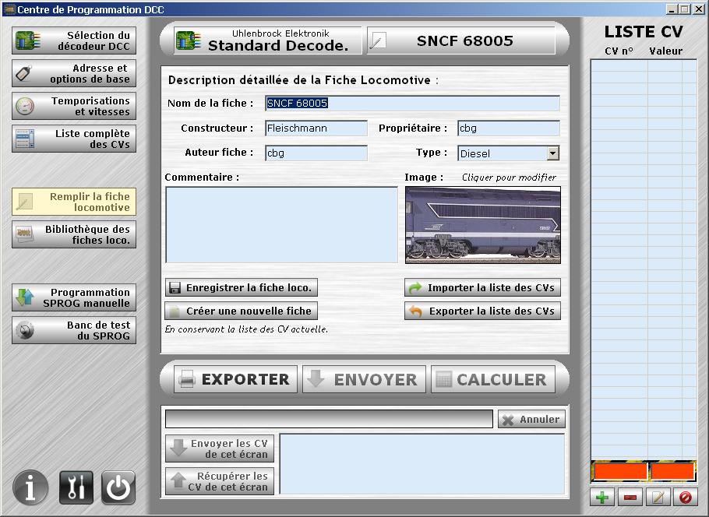This screenshot has width=709, height=517.
Task: Clear CV list with red prohibition icon
Action: [x=686, y=498]
